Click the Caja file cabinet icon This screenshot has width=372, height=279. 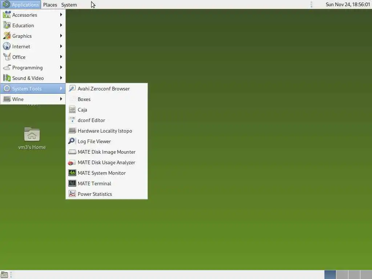72,110
